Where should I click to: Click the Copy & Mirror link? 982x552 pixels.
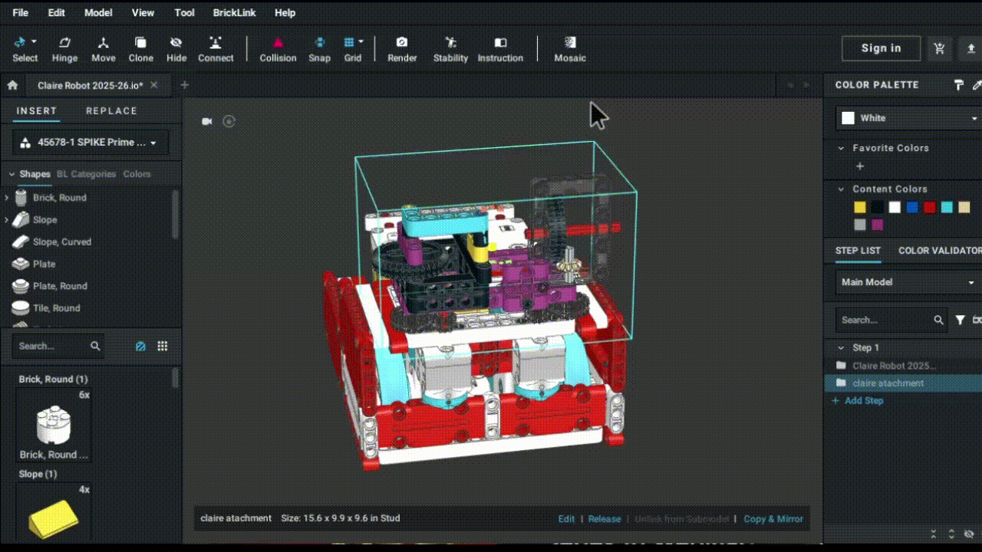click(773, 519)
